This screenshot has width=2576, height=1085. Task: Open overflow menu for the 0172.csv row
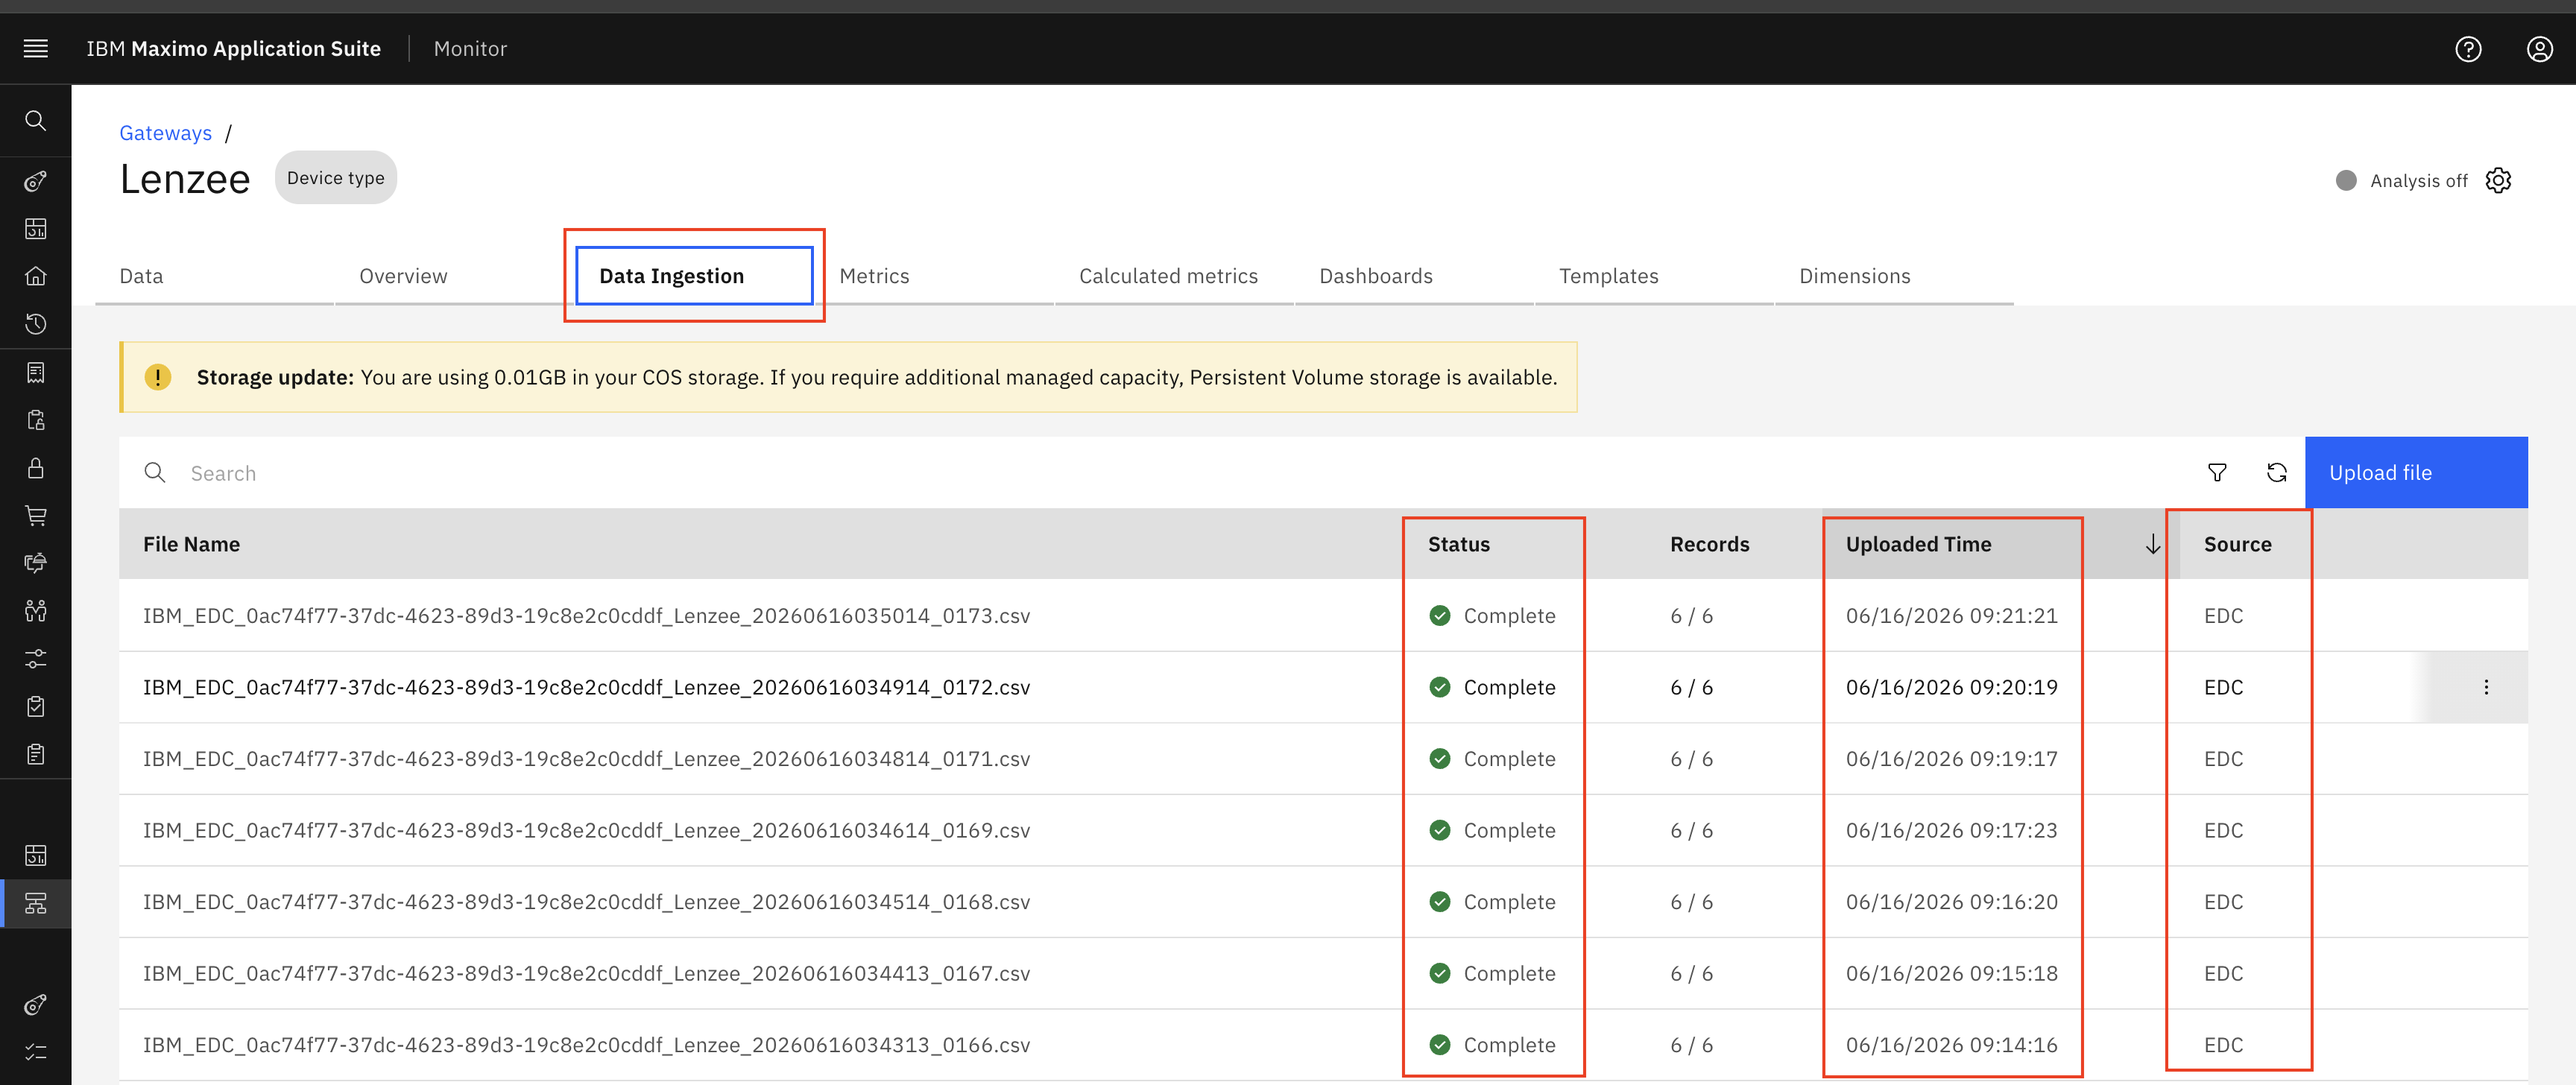pyautogui.click(x=2486, y=687)
